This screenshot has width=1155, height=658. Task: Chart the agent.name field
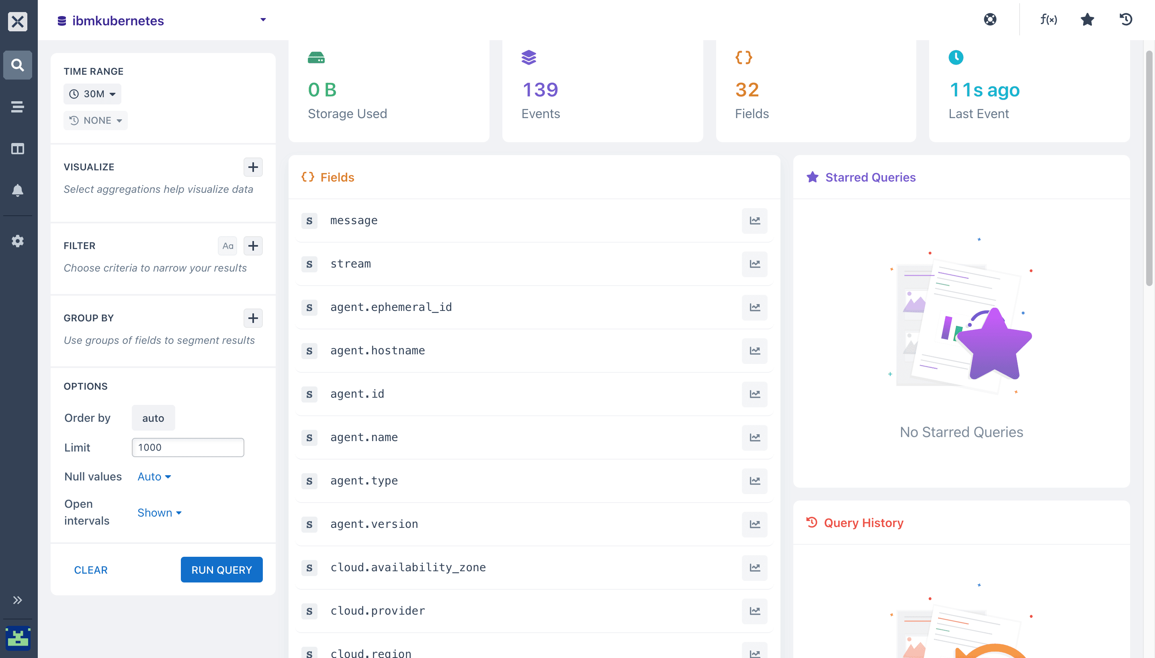(754, 438)
